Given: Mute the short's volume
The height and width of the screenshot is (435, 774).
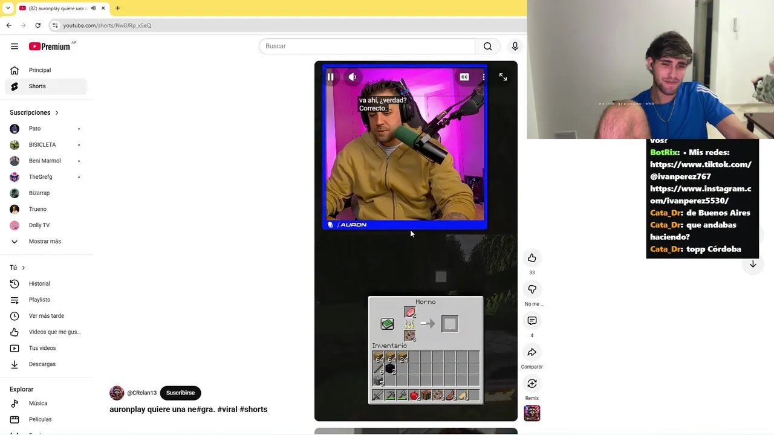Looking at the screenshot, I should [352, 77].
